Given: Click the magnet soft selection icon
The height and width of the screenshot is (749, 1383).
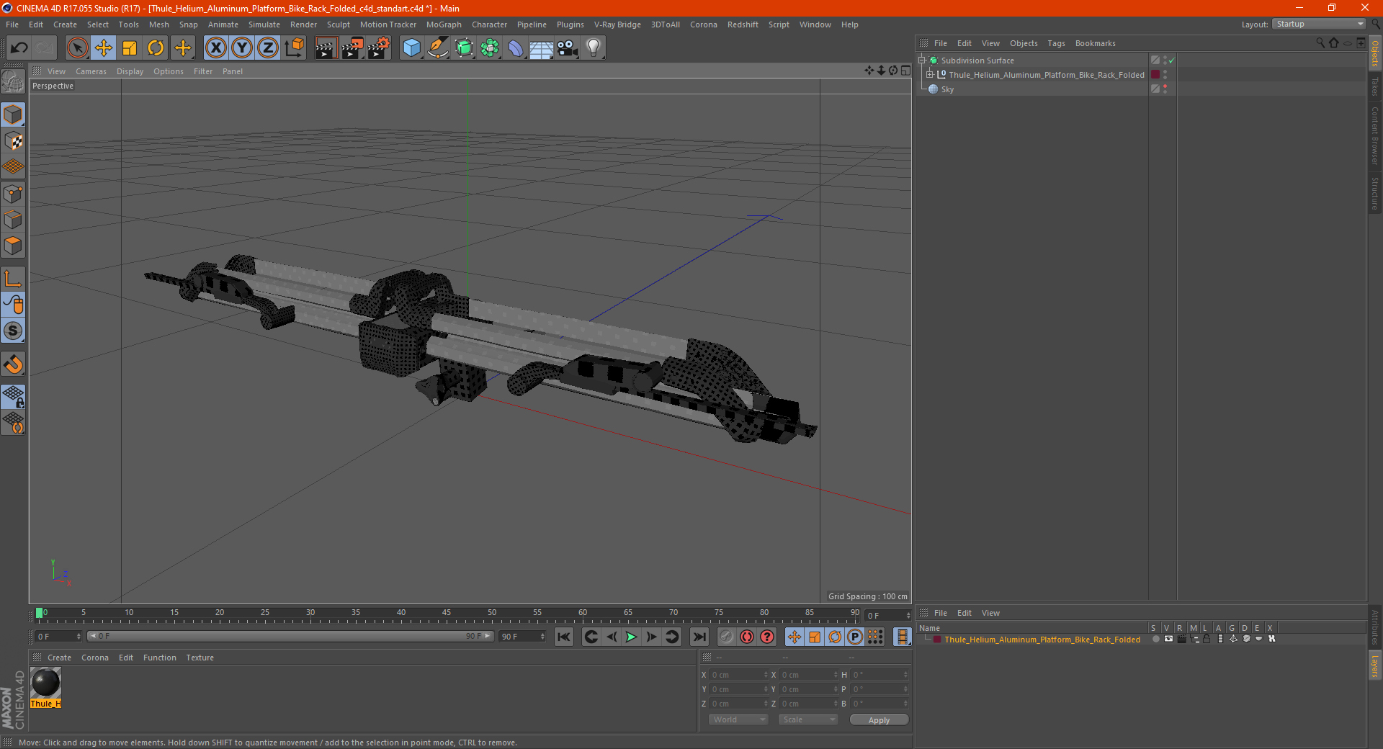Looking at the screenshot, I should (x=13, y=364).
